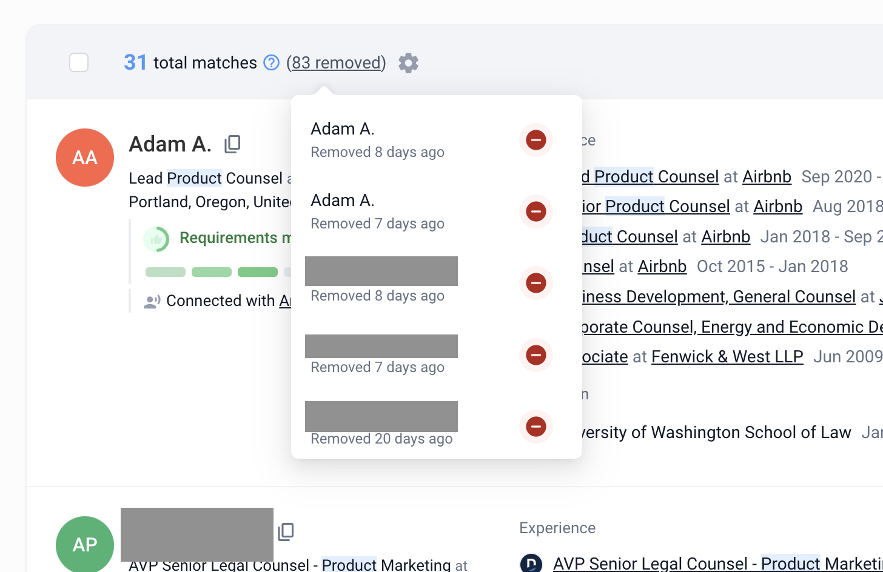Click red minus icon for entry removed 20 days ago

[x=536, y=427]
